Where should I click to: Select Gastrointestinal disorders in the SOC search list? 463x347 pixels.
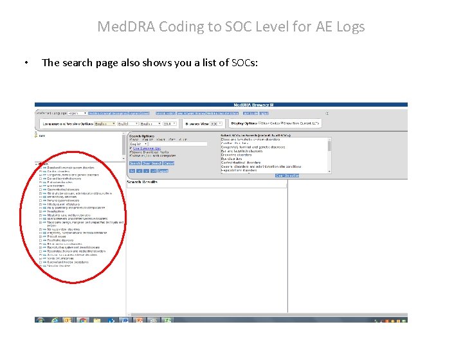pyautogui.click(x=241, y=163)
